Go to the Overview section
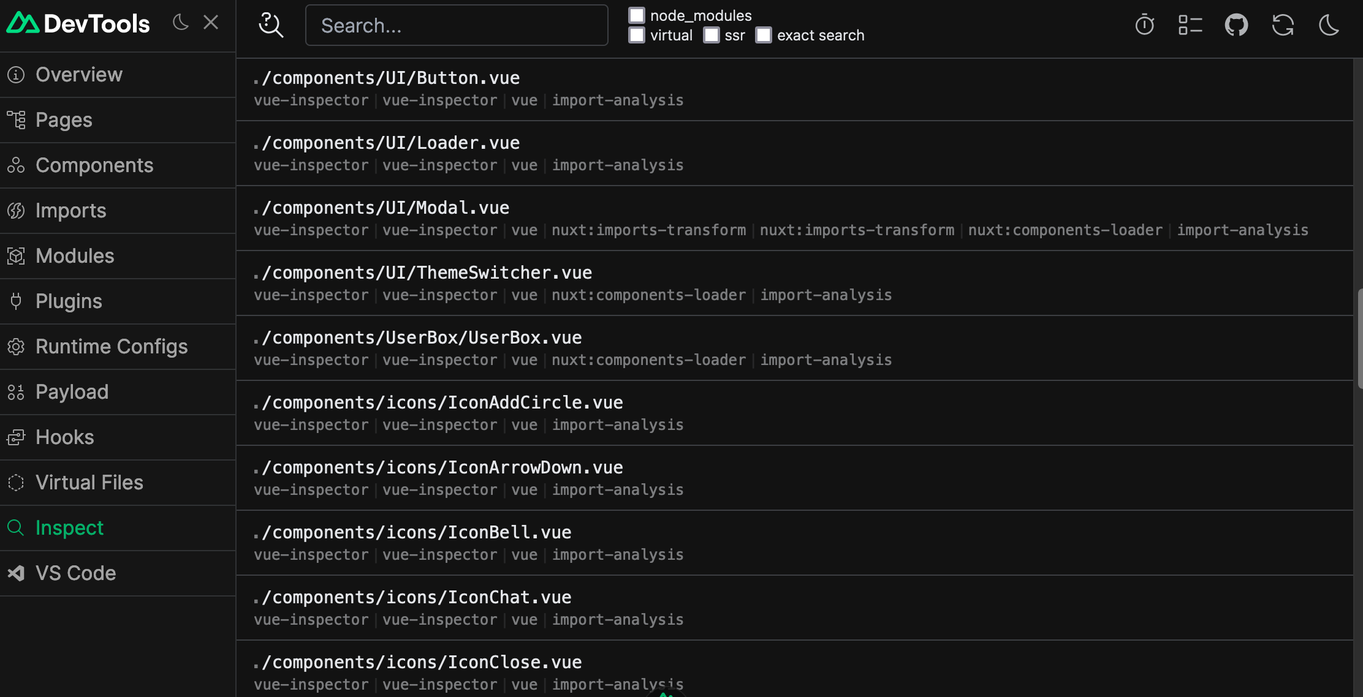This screenshot has height=697, width=1363. click(x=79, y=74)
